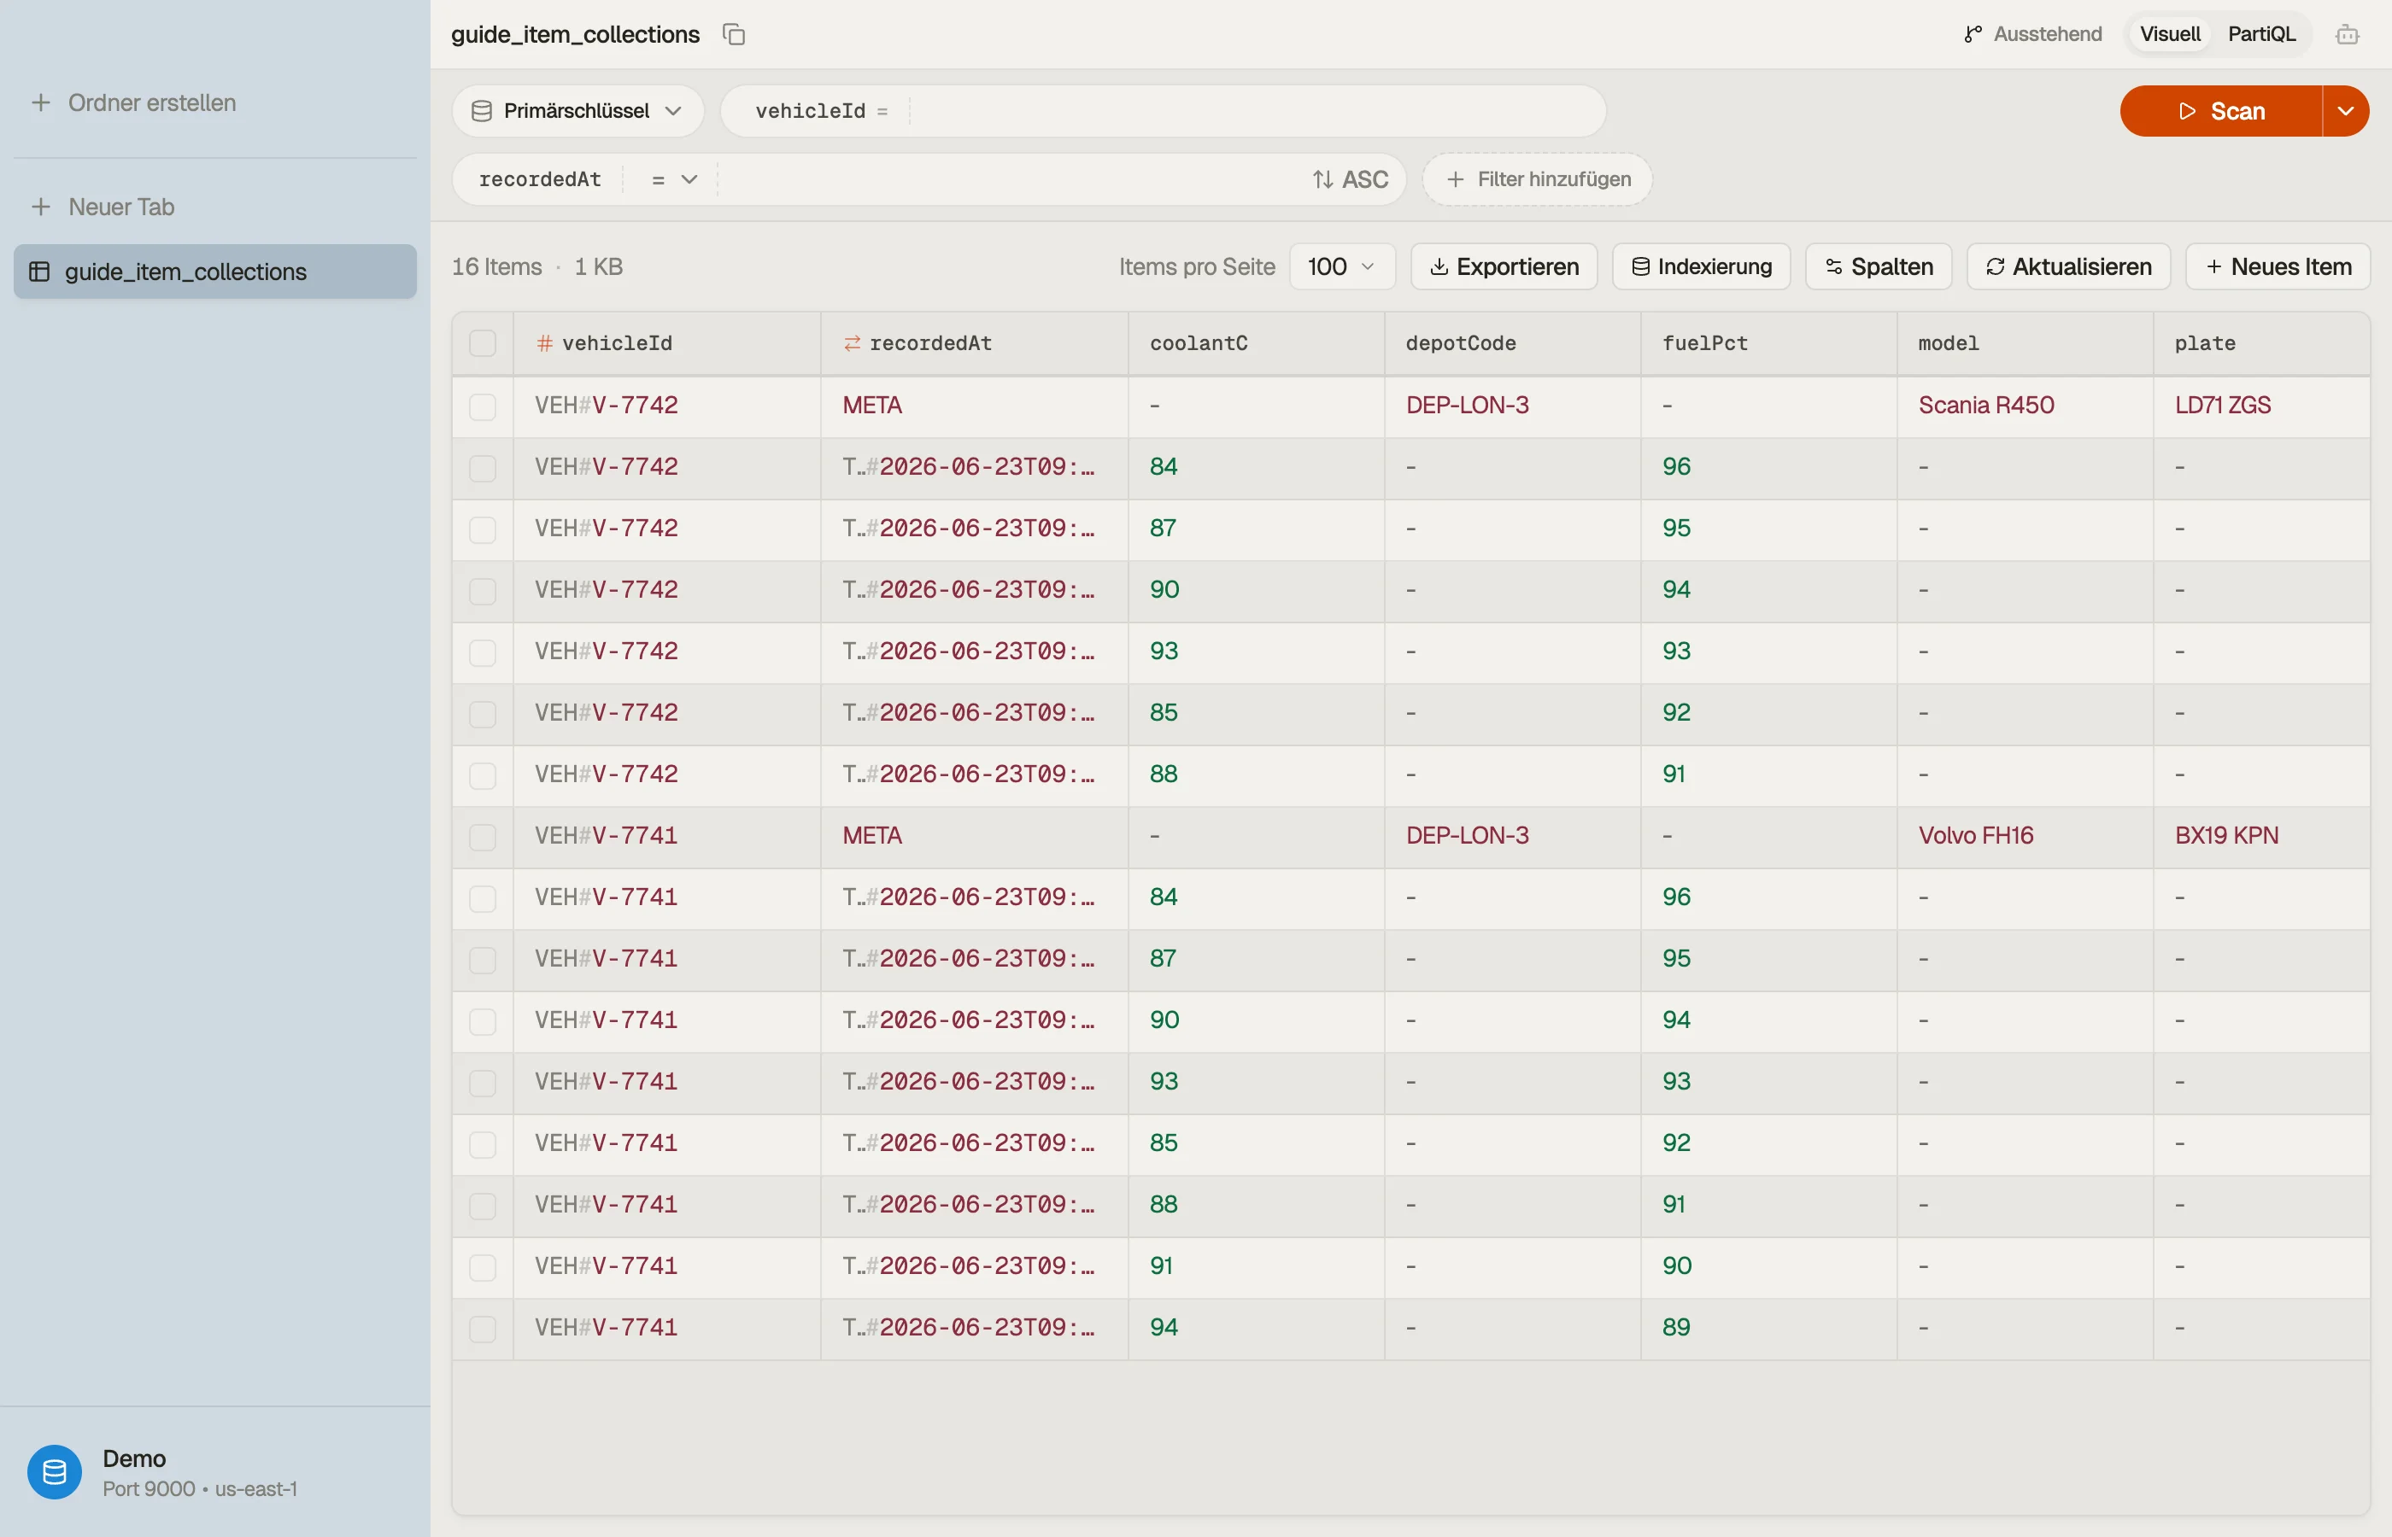The height and width of the screenshot is (1537, 2392).
Task: Click the model column header
Action: (2025, 343)
